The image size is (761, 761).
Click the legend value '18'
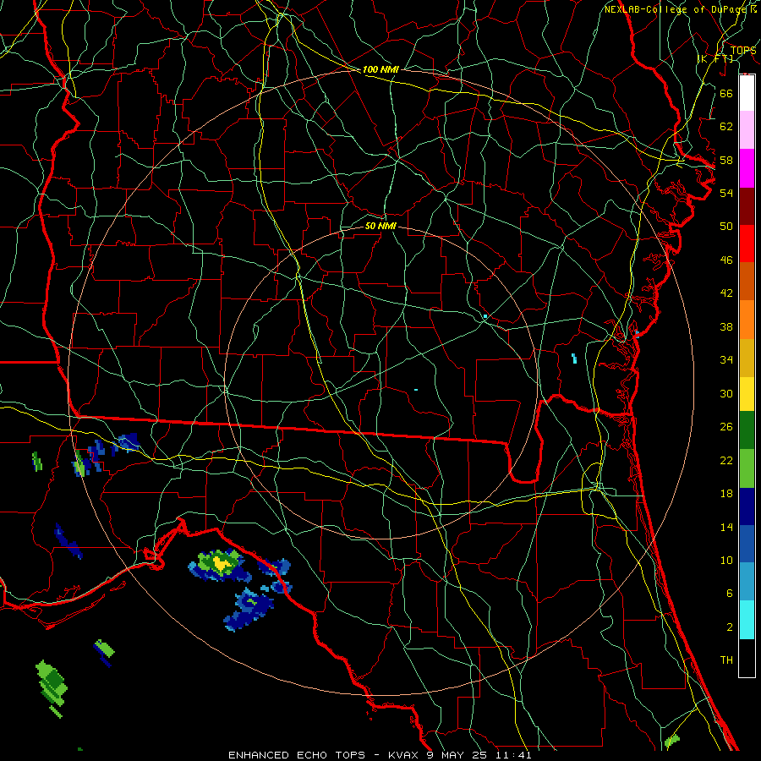[726, 494]
